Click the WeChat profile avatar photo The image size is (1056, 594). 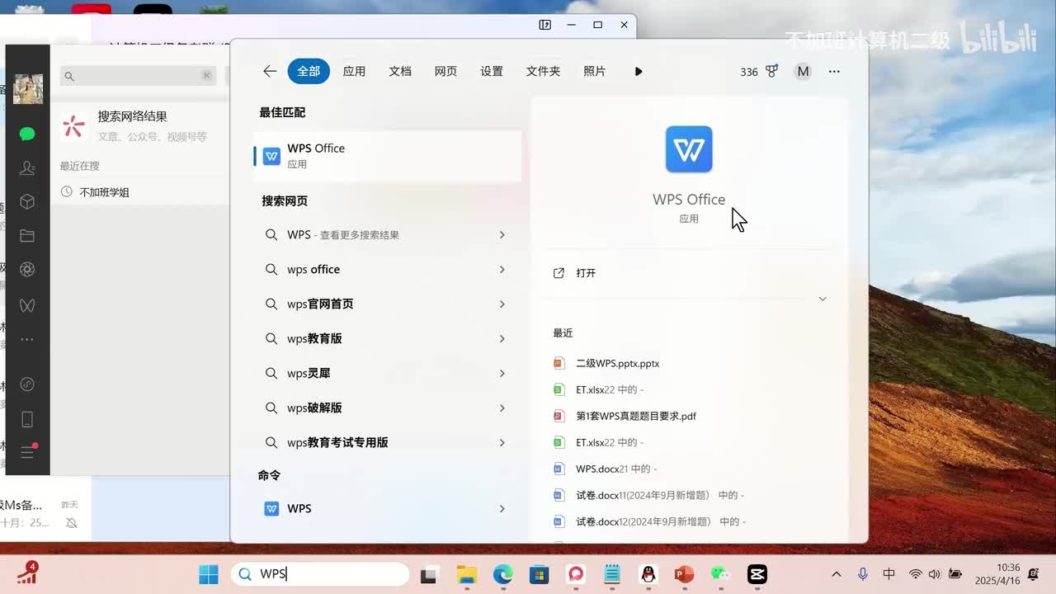pos(28,89)
